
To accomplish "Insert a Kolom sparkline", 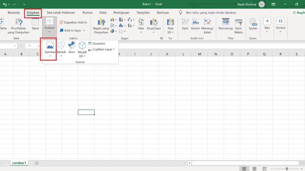I will pyautogui.click(x=195, y=24).
